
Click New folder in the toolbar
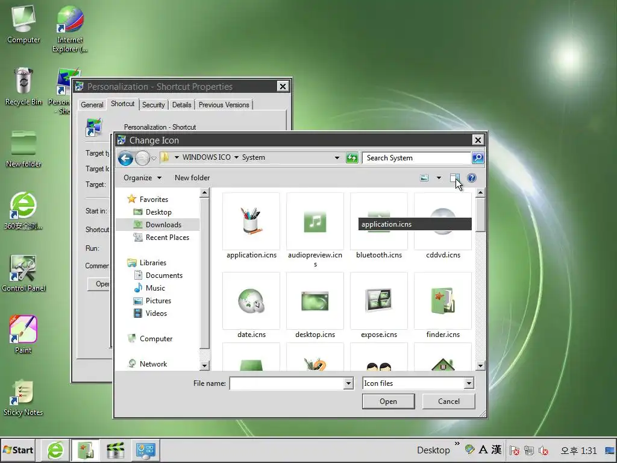(192, 178)
